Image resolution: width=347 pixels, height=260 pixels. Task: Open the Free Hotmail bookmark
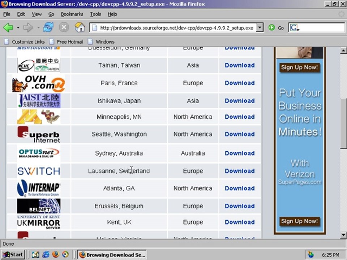point(66,42)
